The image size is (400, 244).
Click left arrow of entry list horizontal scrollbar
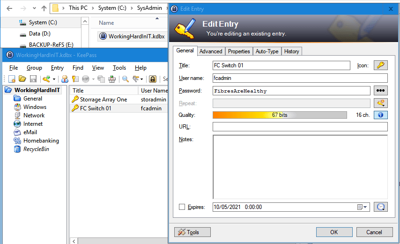(74, 241)
